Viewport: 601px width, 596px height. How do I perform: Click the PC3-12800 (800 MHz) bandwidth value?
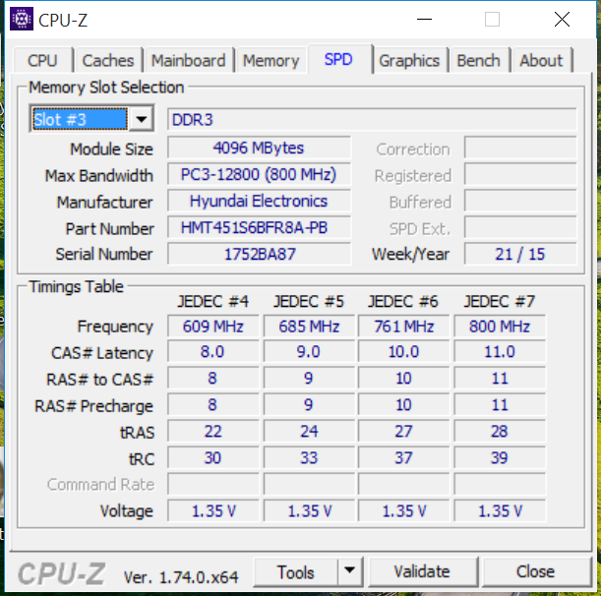pos(259,175)
